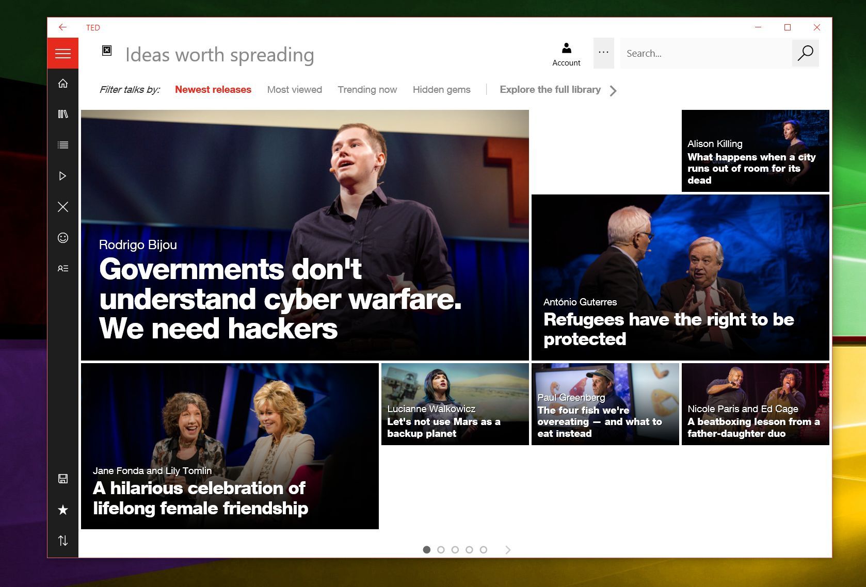Click the Explore the full library link
Screen dimensions: 866x587
click(550, 89)
